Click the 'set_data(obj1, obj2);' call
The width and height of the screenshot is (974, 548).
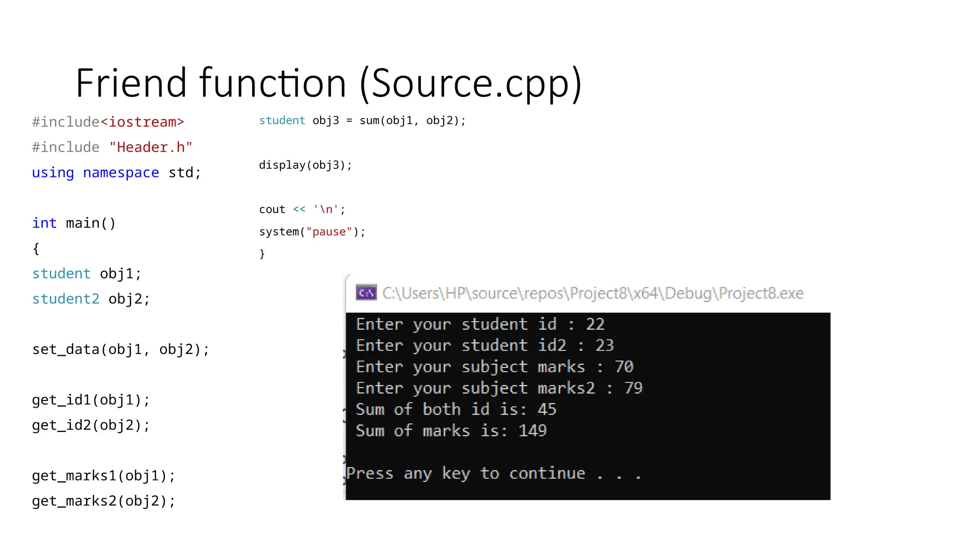121,350
